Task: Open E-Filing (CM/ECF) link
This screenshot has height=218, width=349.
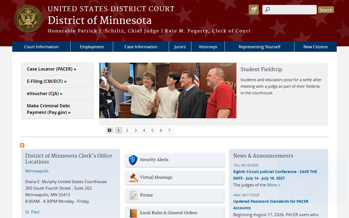Action: click(x=58, y=81)
